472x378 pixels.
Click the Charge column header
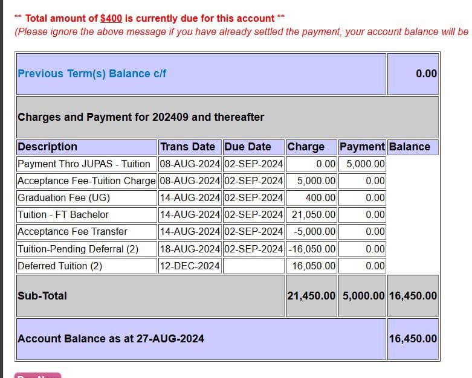(306, 147)
